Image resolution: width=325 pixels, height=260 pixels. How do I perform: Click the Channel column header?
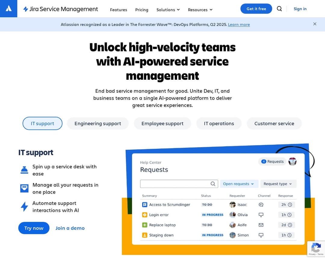click(x=264, y=196)
